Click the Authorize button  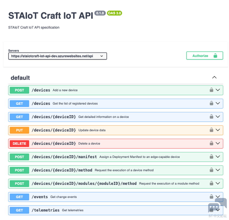coord(204,56)
